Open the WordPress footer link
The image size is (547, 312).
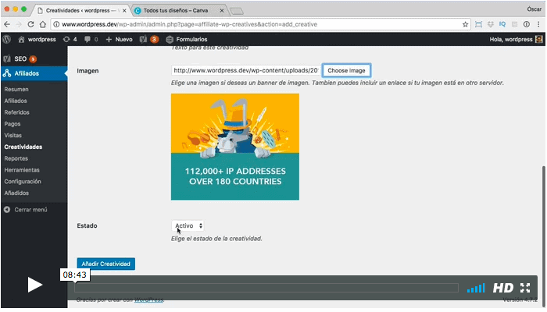pyautogui.click(x=149, y=300)
